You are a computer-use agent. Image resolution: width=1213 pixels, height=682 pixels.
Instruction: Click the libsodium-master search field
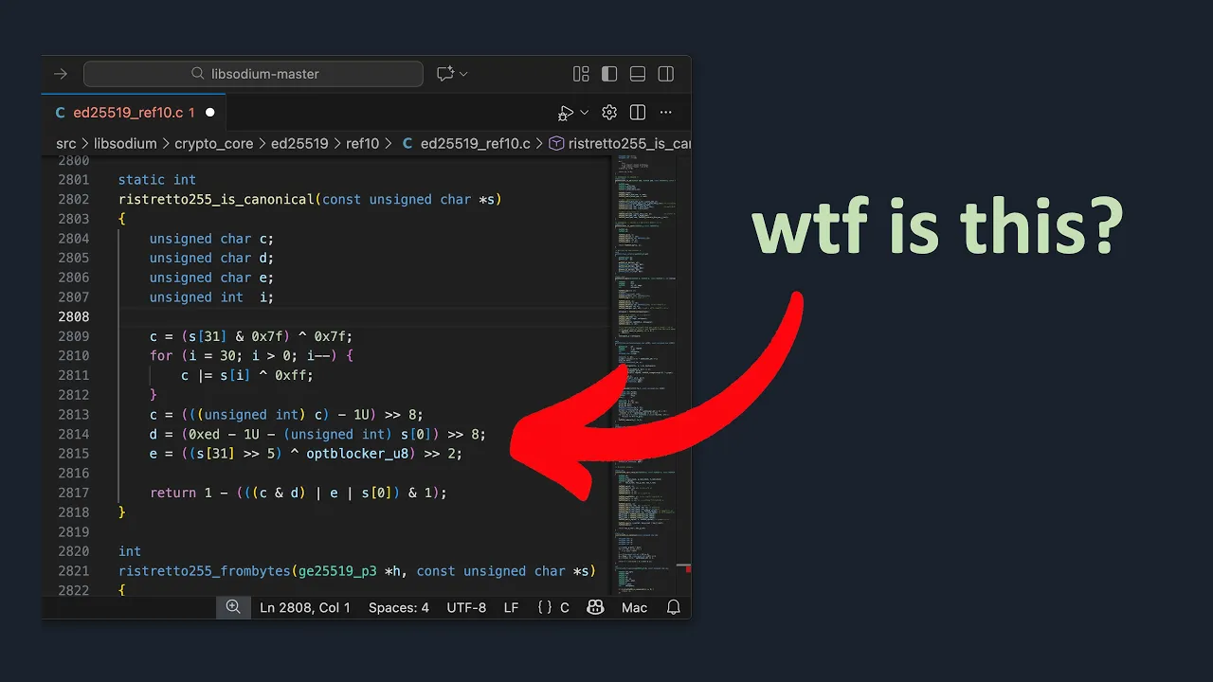[x=253, y=74]
